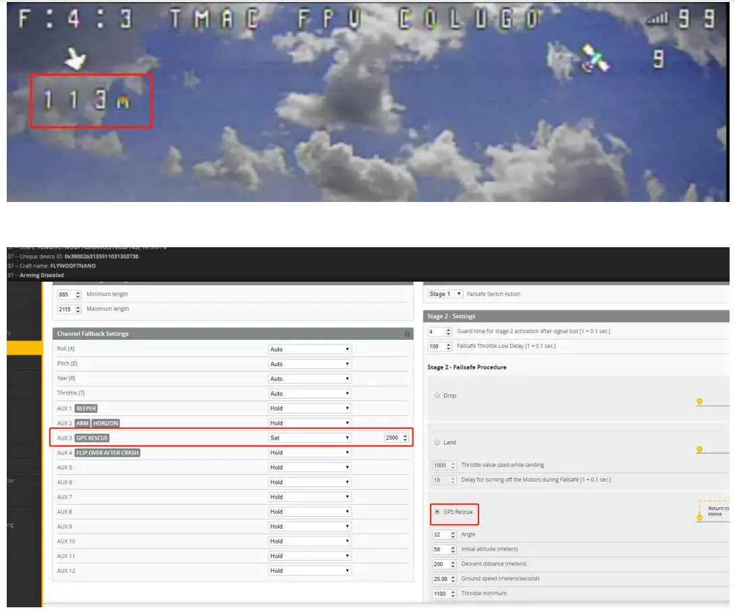Viewport: 735px width, 612px height.
Task: Open the AUX 10 fallback dropdown
Action: point(310,541)
